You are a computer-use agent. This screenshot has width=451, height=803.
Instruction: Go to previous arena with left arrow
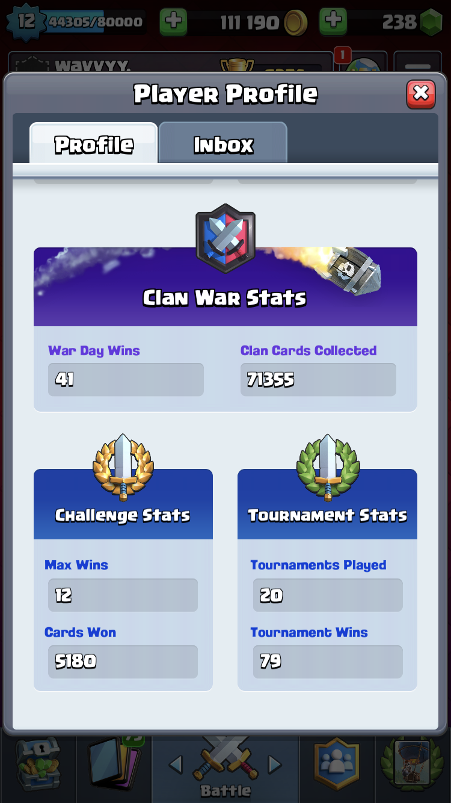(x=176, y=765)
